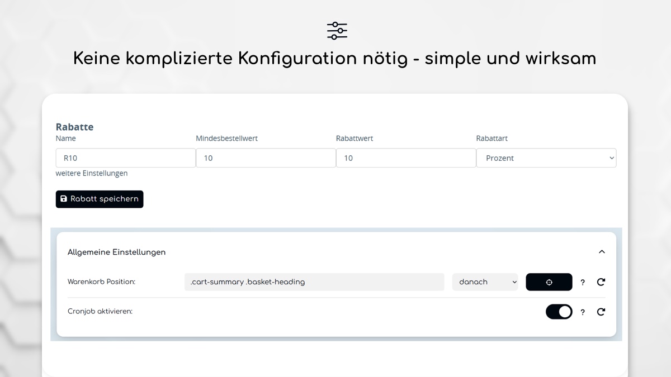The height and width of the screenshot is (377, 671).
Task: Open the 'danach' position dropdown
Action: click(485, 282)
